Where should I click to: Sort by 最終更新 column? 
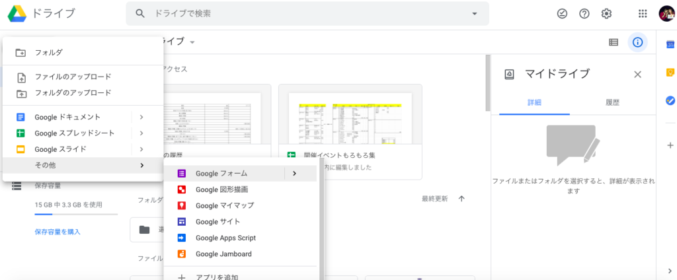[435, 199]
